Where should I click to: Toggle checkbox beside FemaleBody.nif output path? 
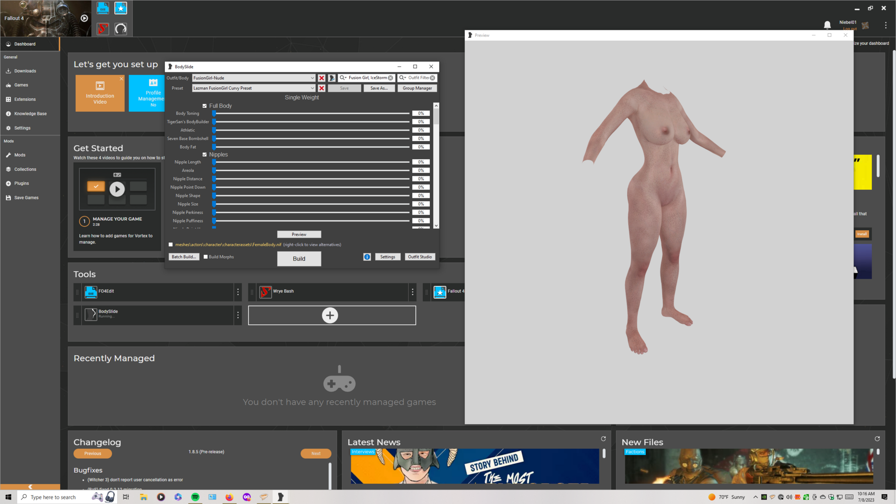point(171,245)
